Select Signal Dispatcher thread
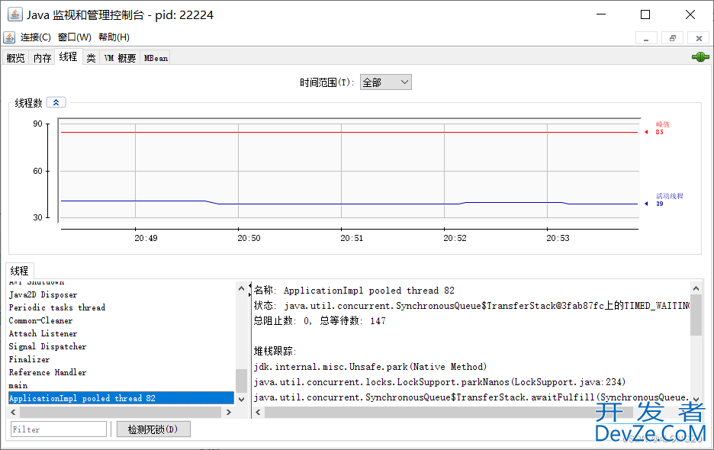This screenshot has height=450, width=714. pyautogui.click(x=121, y=346)
